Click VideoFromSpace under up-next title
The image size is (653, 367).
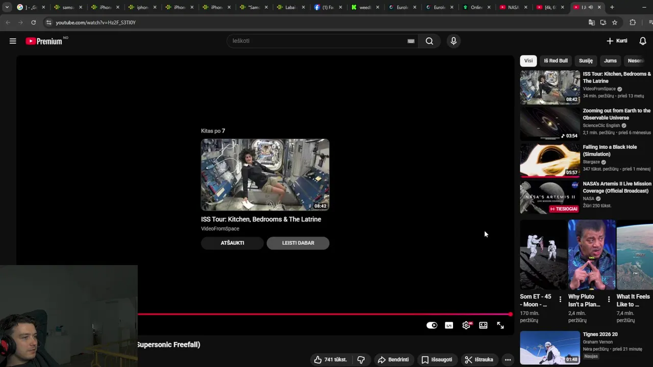[x=220, y=229]
